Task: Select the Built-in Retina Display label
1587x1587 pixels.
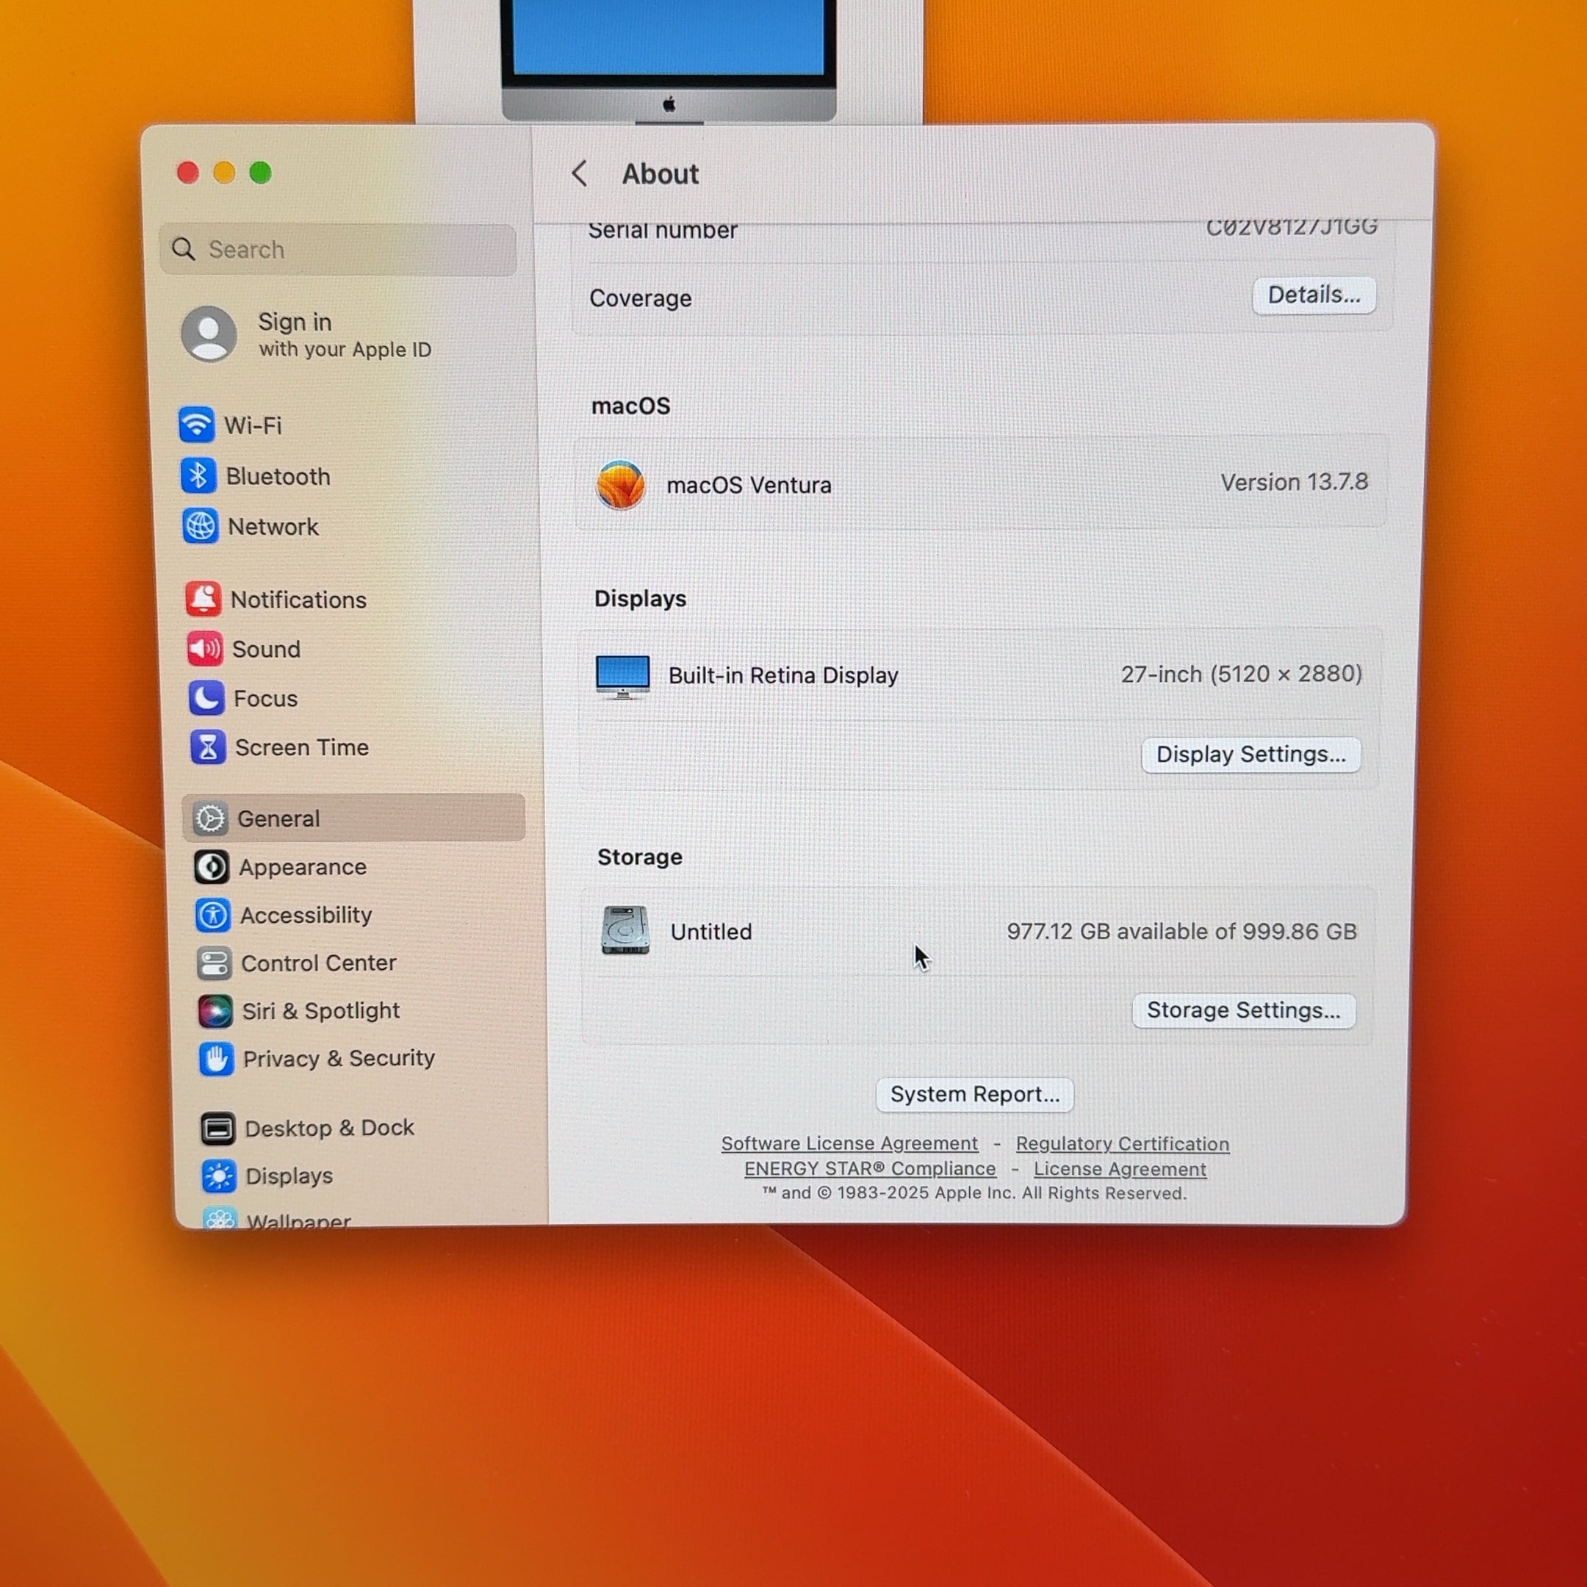Action: [782, 675]
